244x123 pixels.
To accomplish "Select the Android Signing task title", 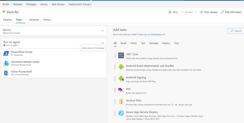I will pos(136,77).
